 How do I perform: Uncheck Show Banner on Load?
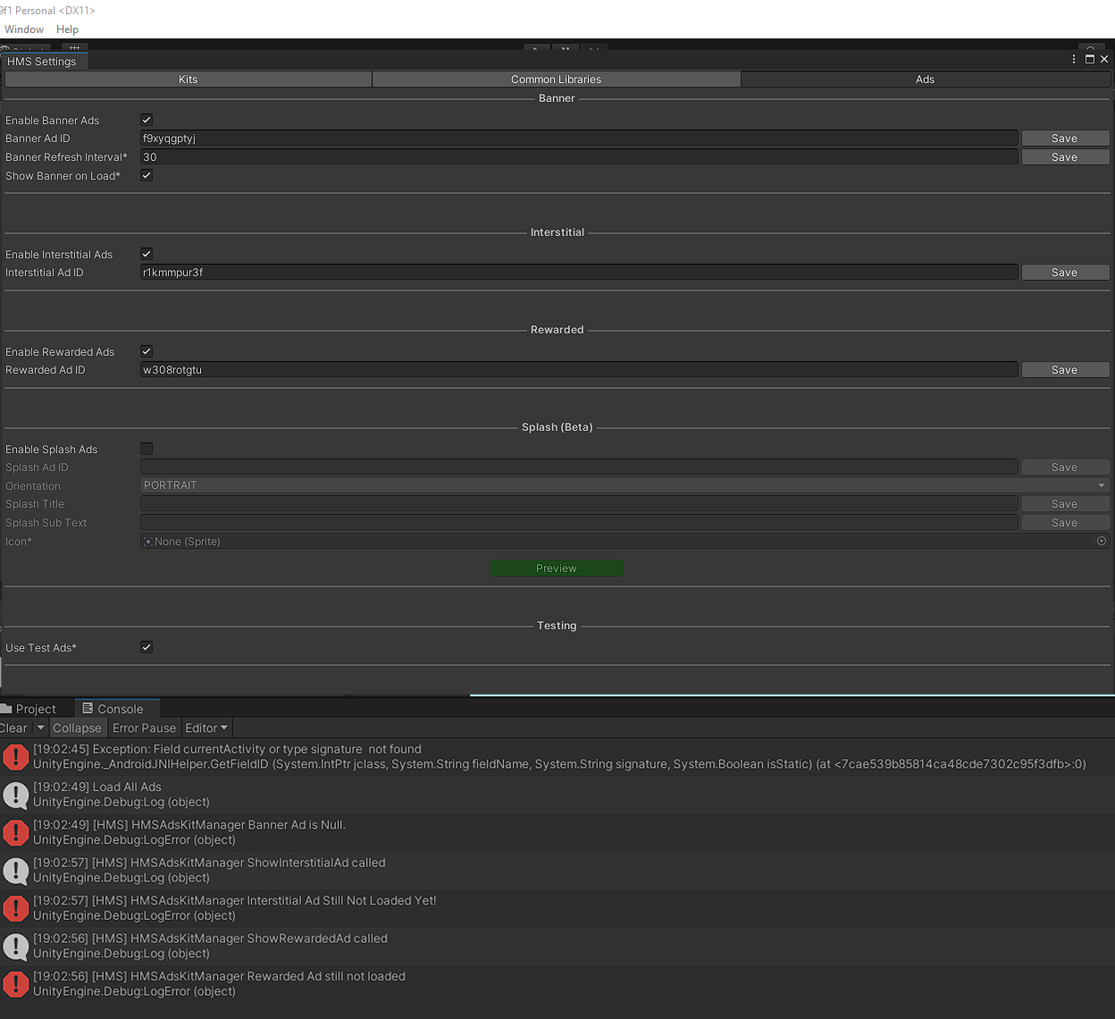(x=146, y=175)
